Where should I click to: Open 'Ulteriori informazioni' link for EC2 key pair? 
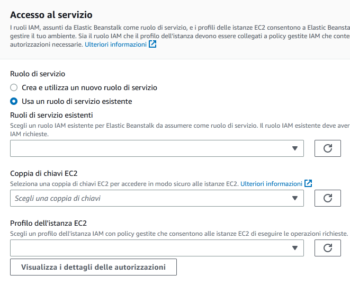tap(271, 184)
